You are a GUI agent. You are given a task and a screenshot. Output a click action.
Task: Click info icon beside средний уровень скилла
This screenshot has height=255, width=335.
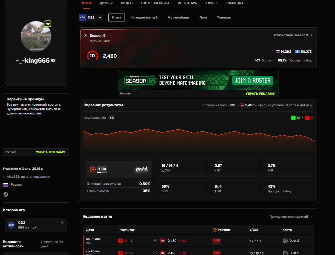(312, 105)
